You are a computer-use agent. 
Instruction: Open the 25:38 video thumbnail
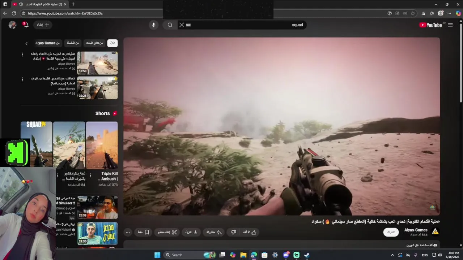click(97, 207)
